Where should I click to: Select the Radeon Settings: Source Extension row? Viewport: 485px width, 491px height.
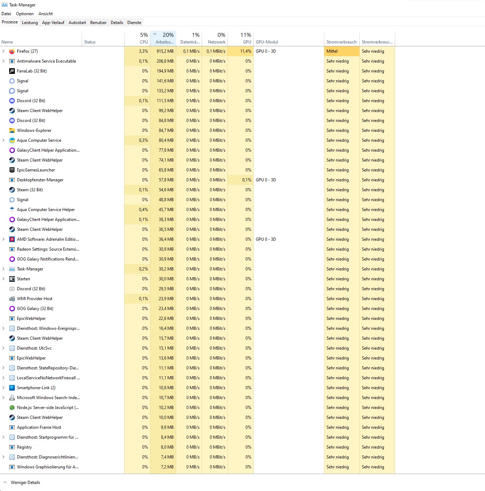(197, 249)
